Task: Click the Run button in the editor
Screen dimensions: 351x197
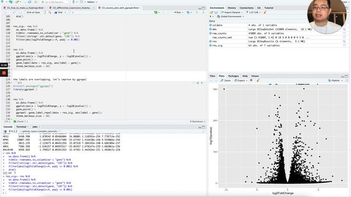Action: coord(177,13)
